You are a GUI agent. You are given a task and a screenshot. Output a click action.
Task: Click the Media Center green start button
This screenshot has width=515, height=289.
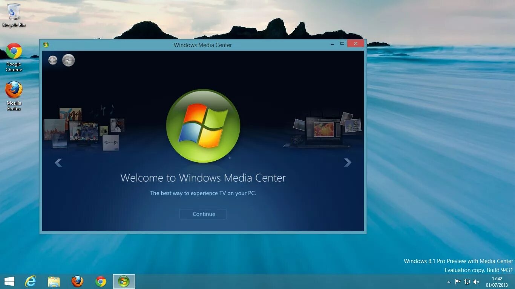[68, 60]
